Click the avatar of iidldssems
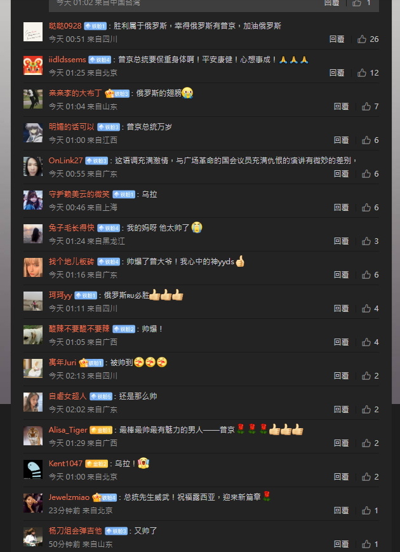Image resolution: width=400 pixels, height=552 pixels. (33, 65)
